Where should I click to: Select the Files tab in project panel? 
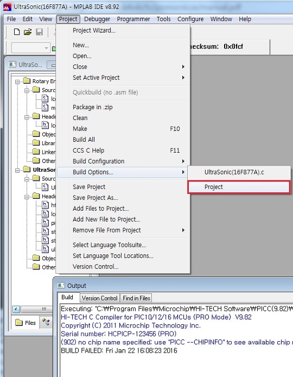click(25, 323)
